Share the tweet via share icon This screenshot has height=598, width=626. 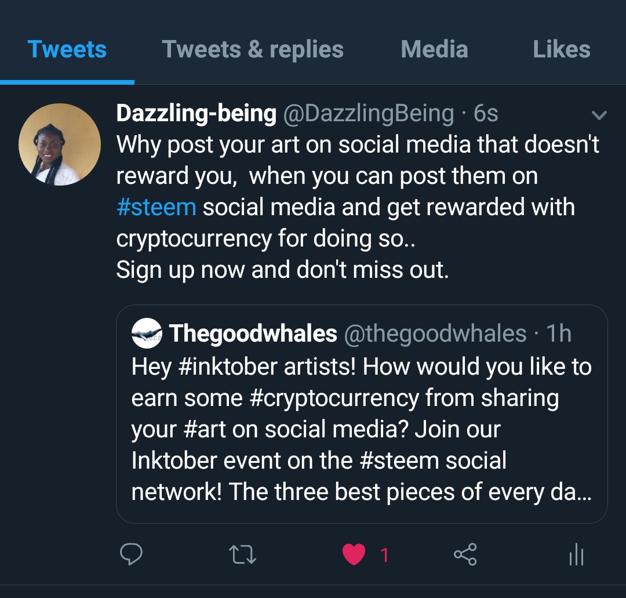tap(465, 555)
